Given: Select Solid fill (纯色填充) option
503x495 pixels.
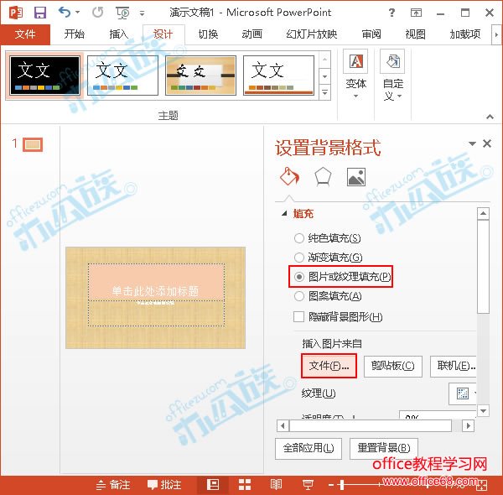Looking at the screenshot, I should [x=328, y=238].
